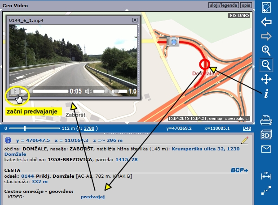The height and width of the screenshot is (205, 278).
Task: Go to next map view arrow
Action: [267, 36]
